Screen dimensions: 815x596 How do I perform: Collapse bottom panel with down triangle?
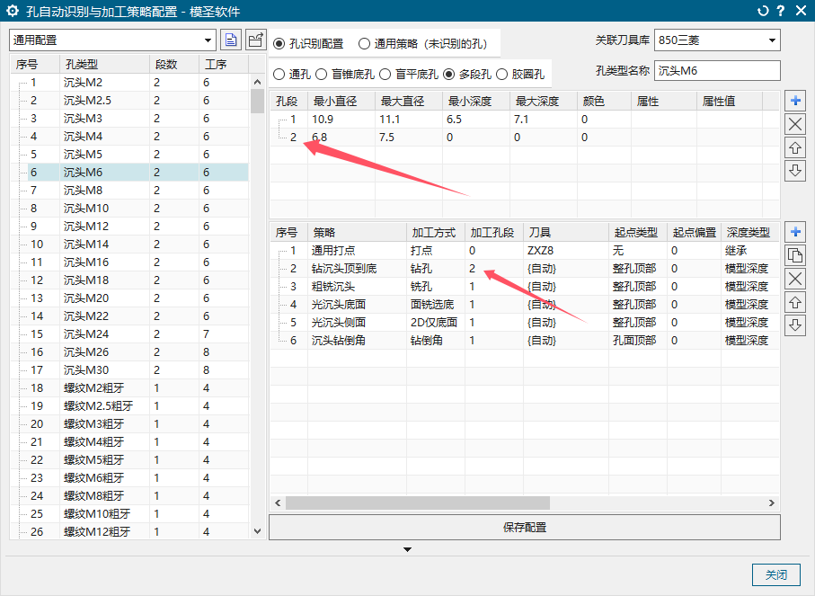[x=408, y=549]
